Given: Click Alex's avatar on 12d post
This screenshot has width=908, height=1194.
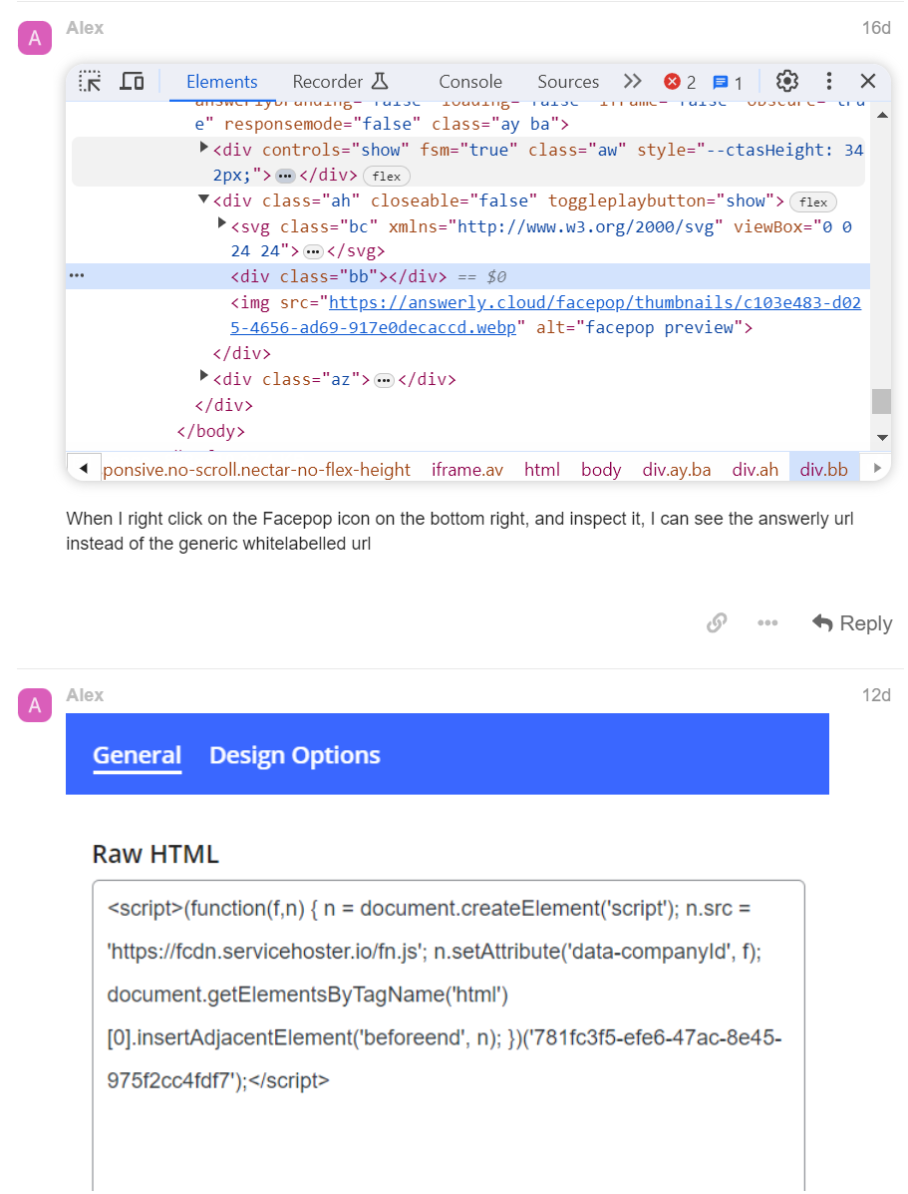Looking at the screenshot, I should pyautogui.click(x=35, y=705).
